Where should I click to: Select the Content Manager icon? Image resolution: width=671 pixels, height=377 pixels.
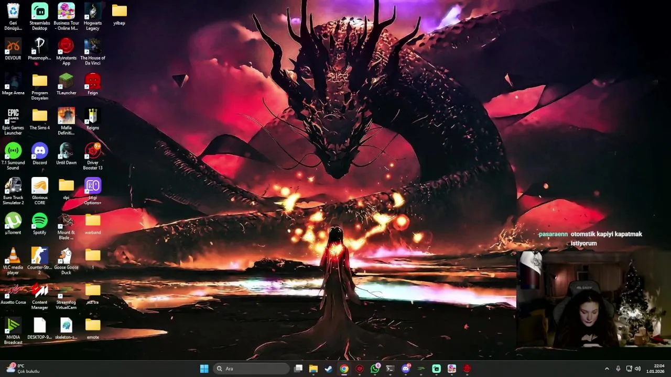(40, 296)
